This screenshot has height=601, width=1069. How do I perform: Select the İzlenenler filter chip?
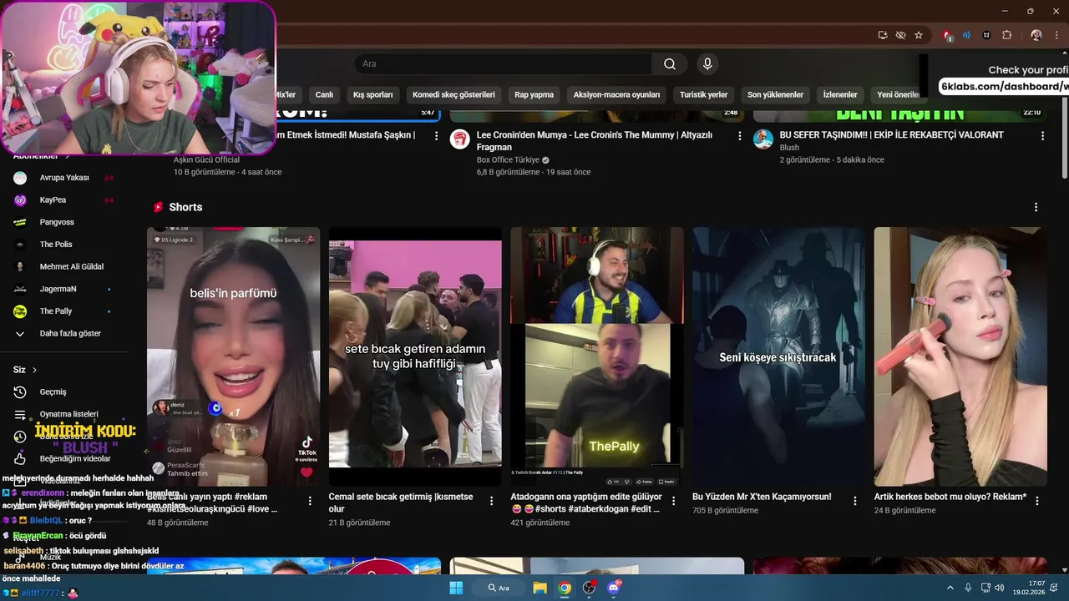point(840,94)
